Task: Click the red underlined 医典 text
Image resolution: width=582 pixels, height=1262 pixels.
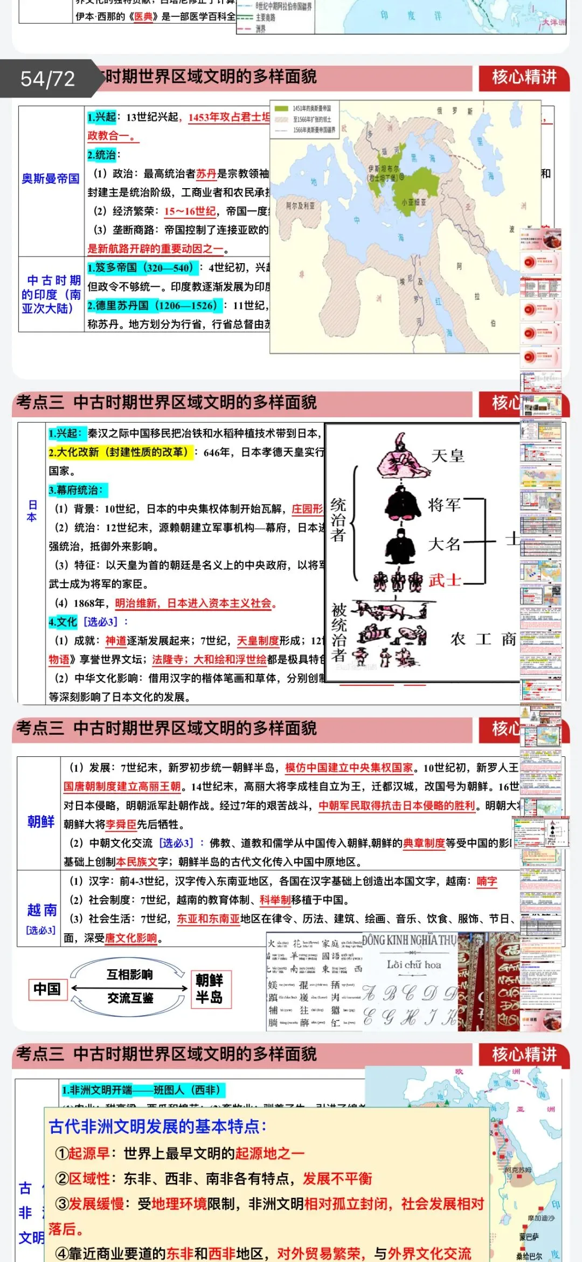Action: (x=143, y=17)
